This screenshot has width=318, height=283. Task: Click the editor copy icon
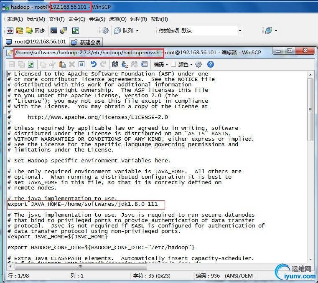(43, 64)
